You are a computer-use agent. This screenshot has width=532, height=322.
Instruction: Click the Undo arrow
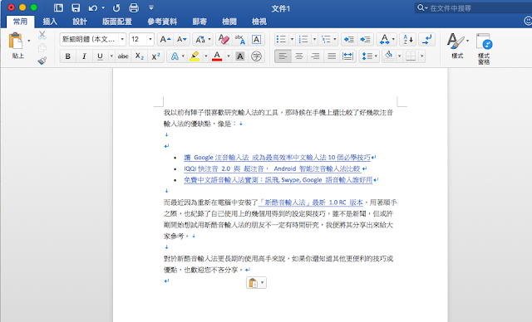pos(92,7)
